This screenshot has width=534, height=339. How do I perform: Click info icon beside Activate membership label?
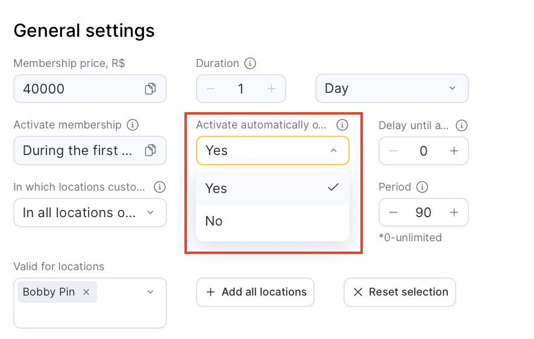point(133,125)
